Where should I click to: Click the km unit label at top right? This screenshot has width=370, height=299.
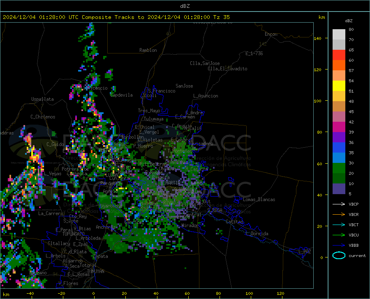321,17
